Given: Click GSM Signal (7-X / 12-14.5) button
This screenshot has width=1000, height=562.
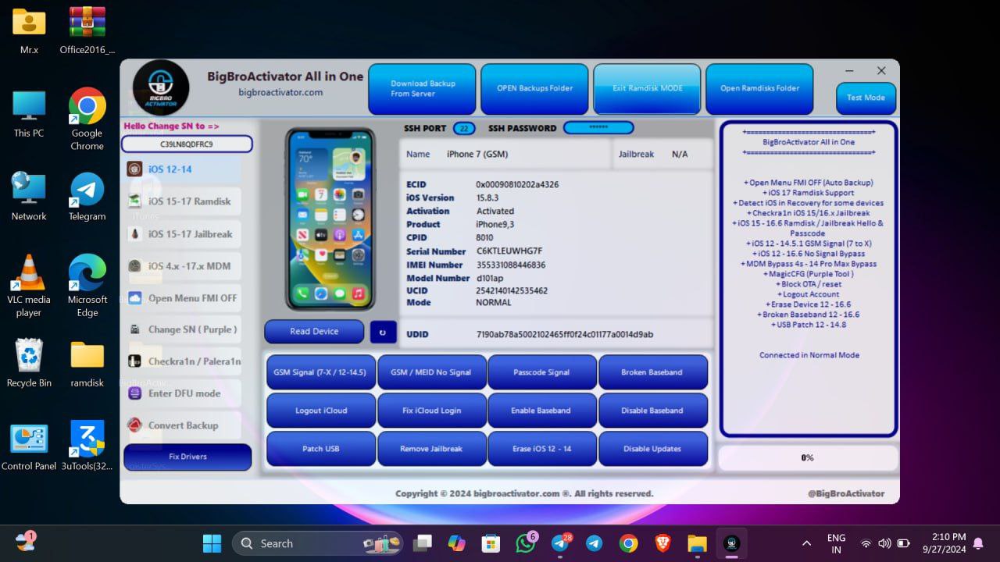Looking at the screenshot, I should click(320, 372).
